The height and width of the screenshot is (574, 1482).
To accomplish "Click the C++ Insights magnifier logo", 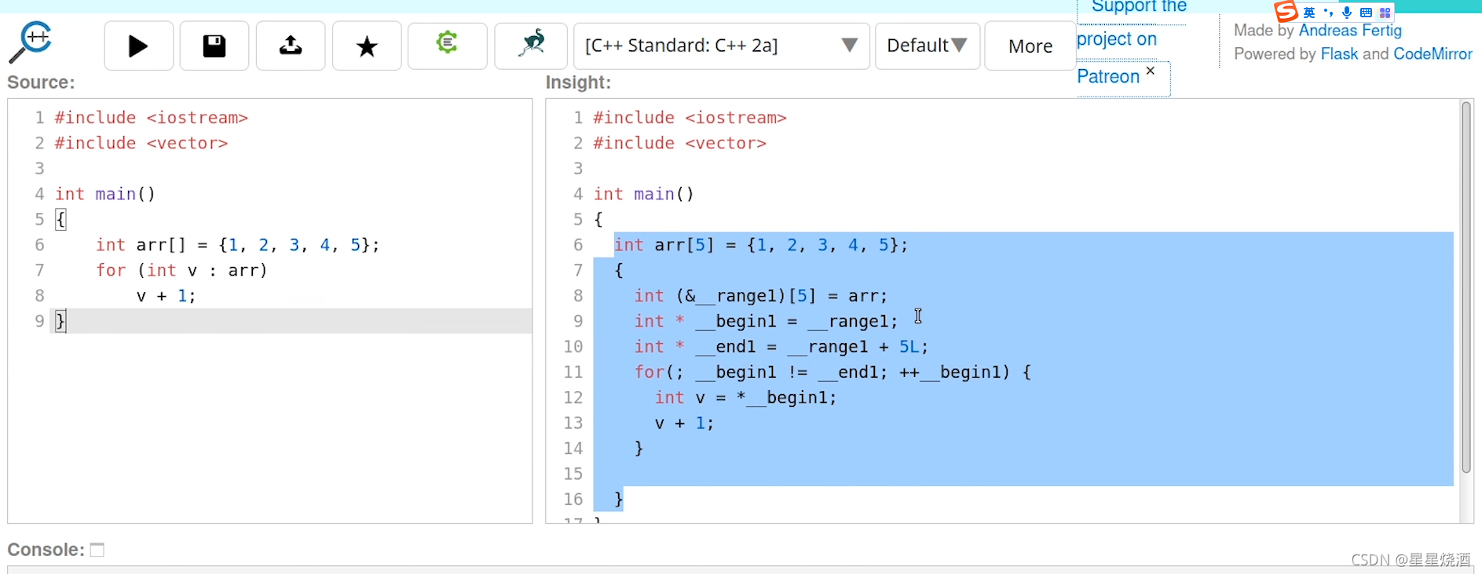I will (x=30, y=43).
